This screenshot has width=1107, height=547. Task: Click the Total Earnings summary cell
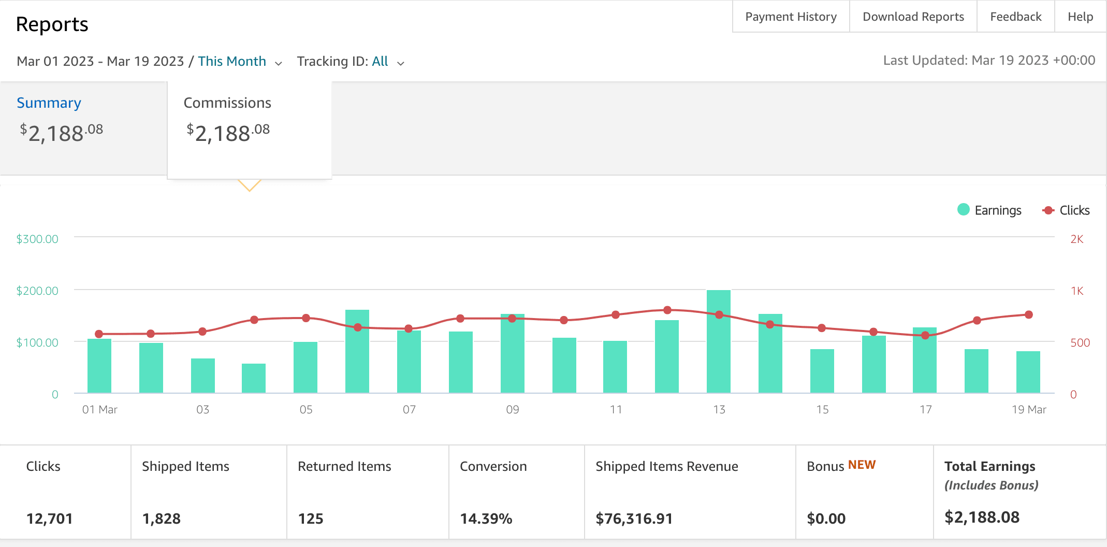click(x=1019, y=492)
